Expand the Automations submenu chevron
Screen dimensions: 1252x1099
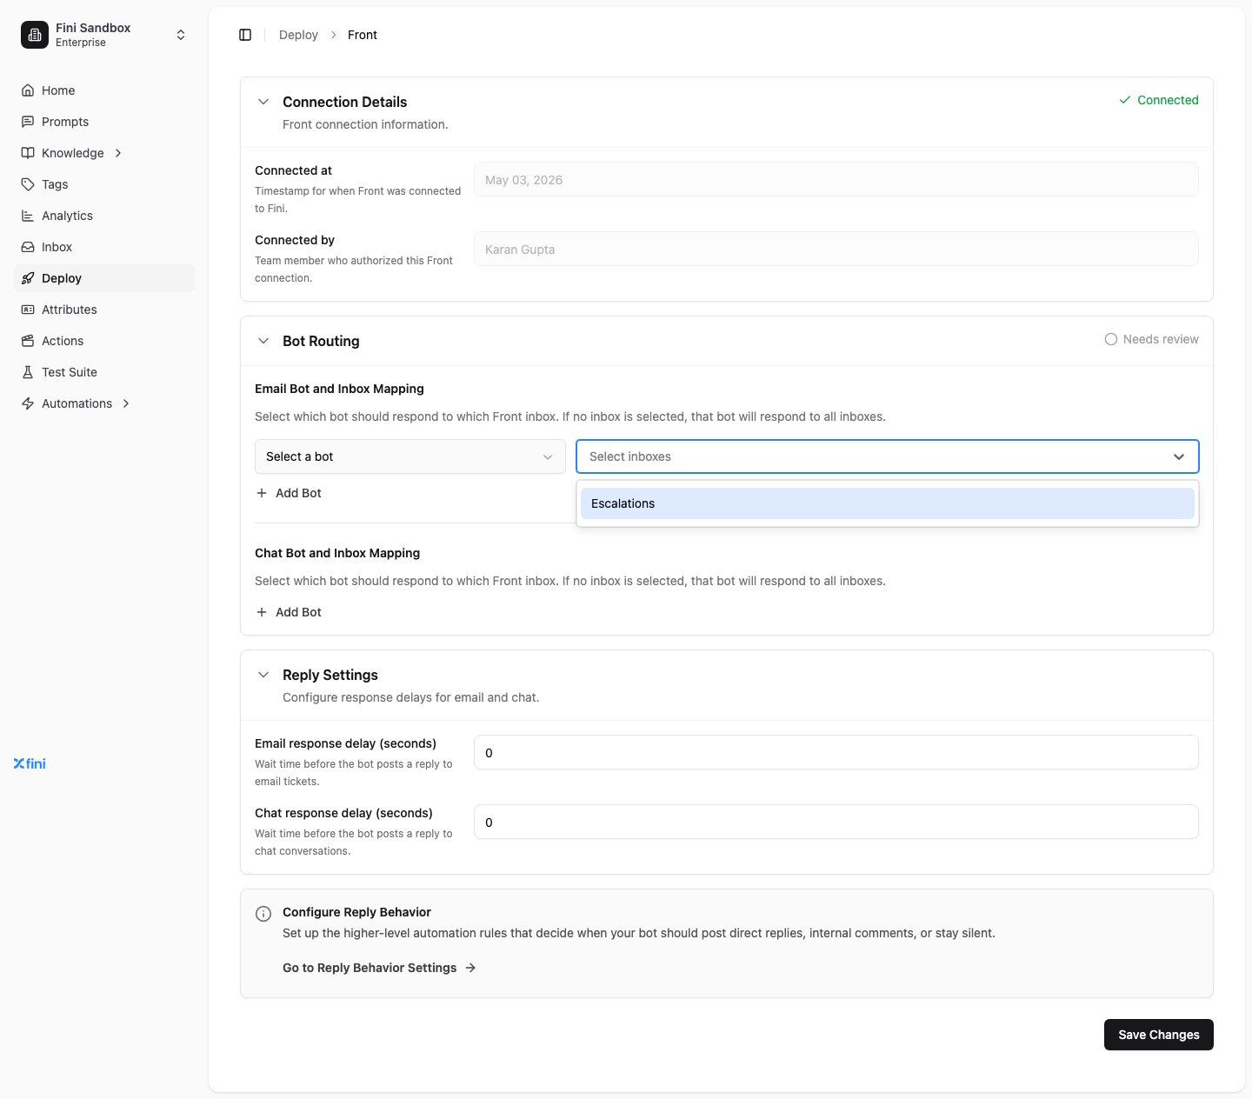click(x=127, y=403)
